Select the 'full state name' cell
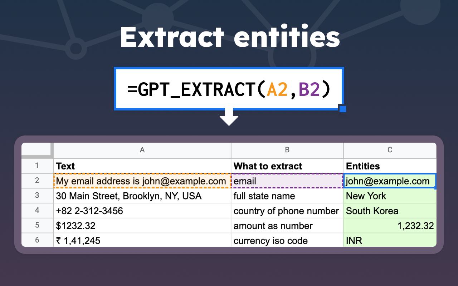Screen dimensions: 458x286 [x=287, y=196]
